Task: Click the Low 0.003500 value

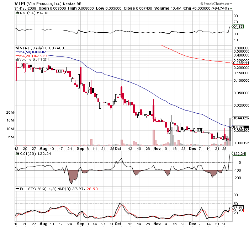Action: click(108, 8)
